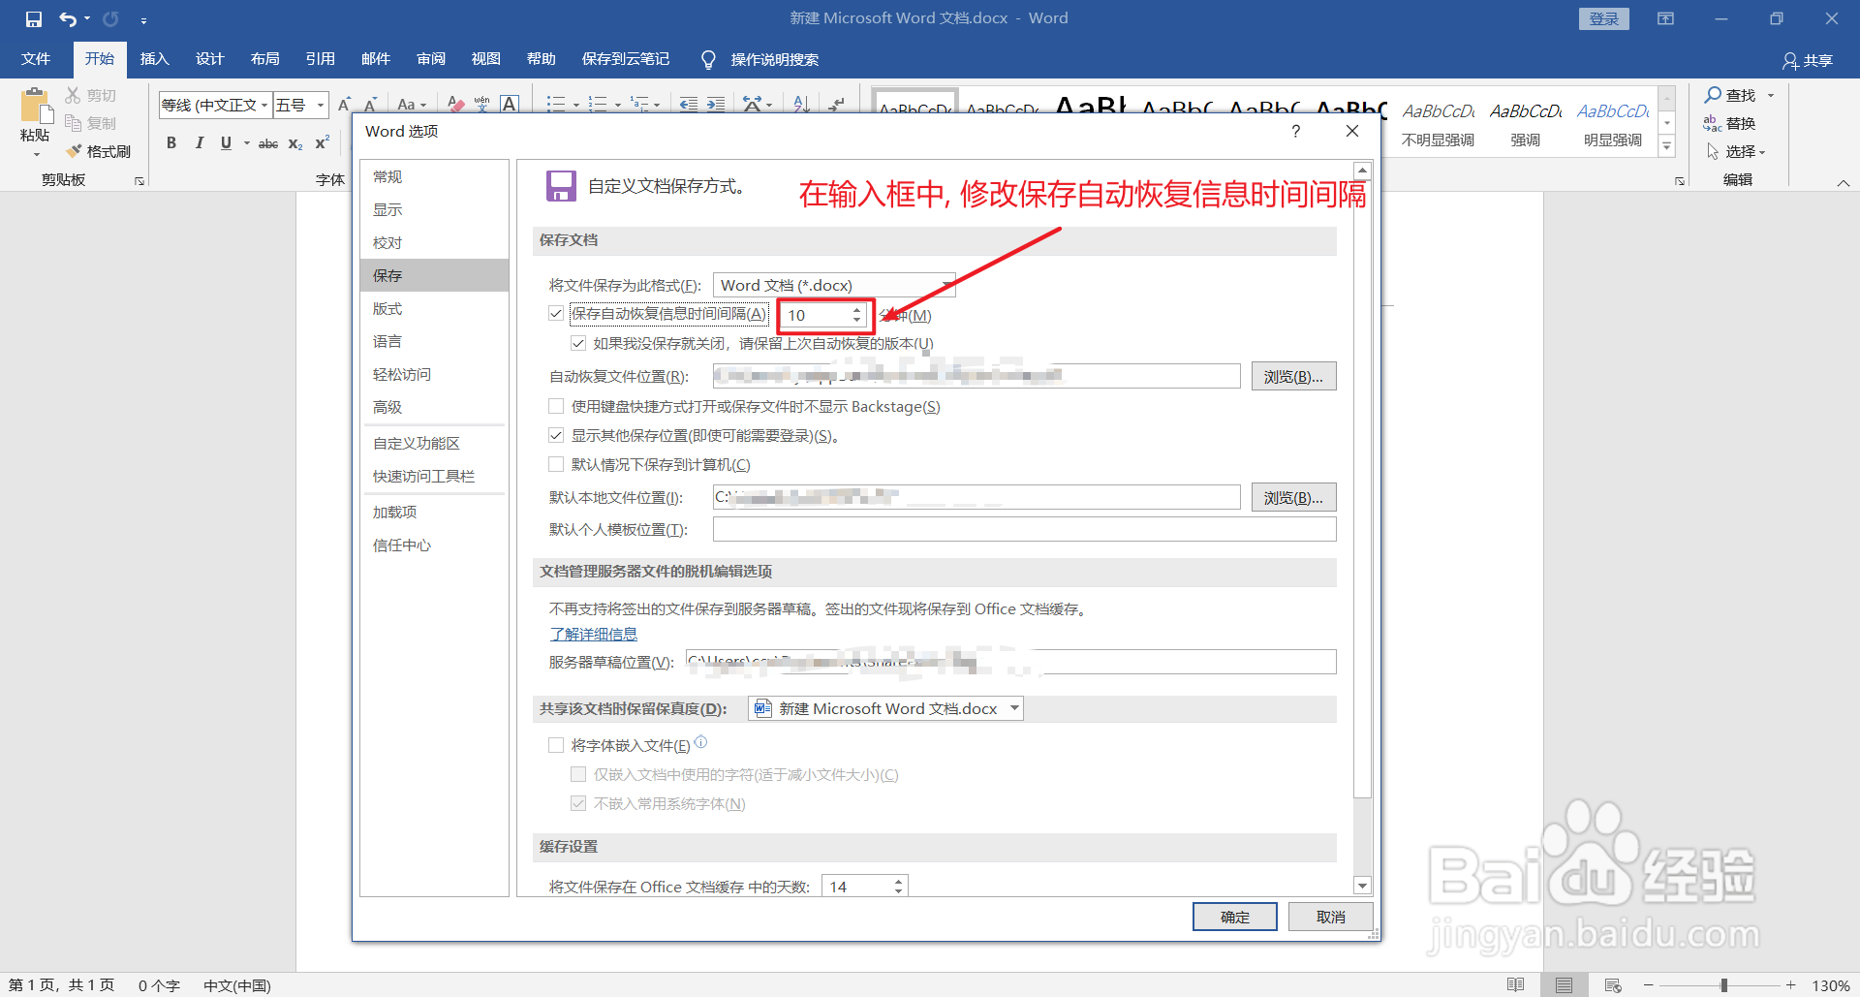Toggle Bold formatting button
The width and height of the screenshot is (1860, 997).
(171, 143)
